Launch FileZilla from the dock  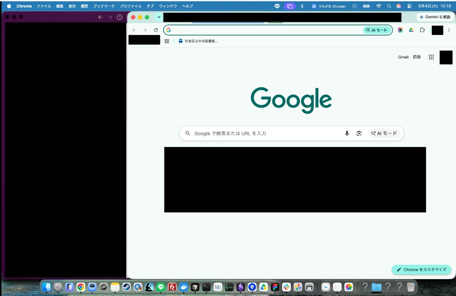172,287
